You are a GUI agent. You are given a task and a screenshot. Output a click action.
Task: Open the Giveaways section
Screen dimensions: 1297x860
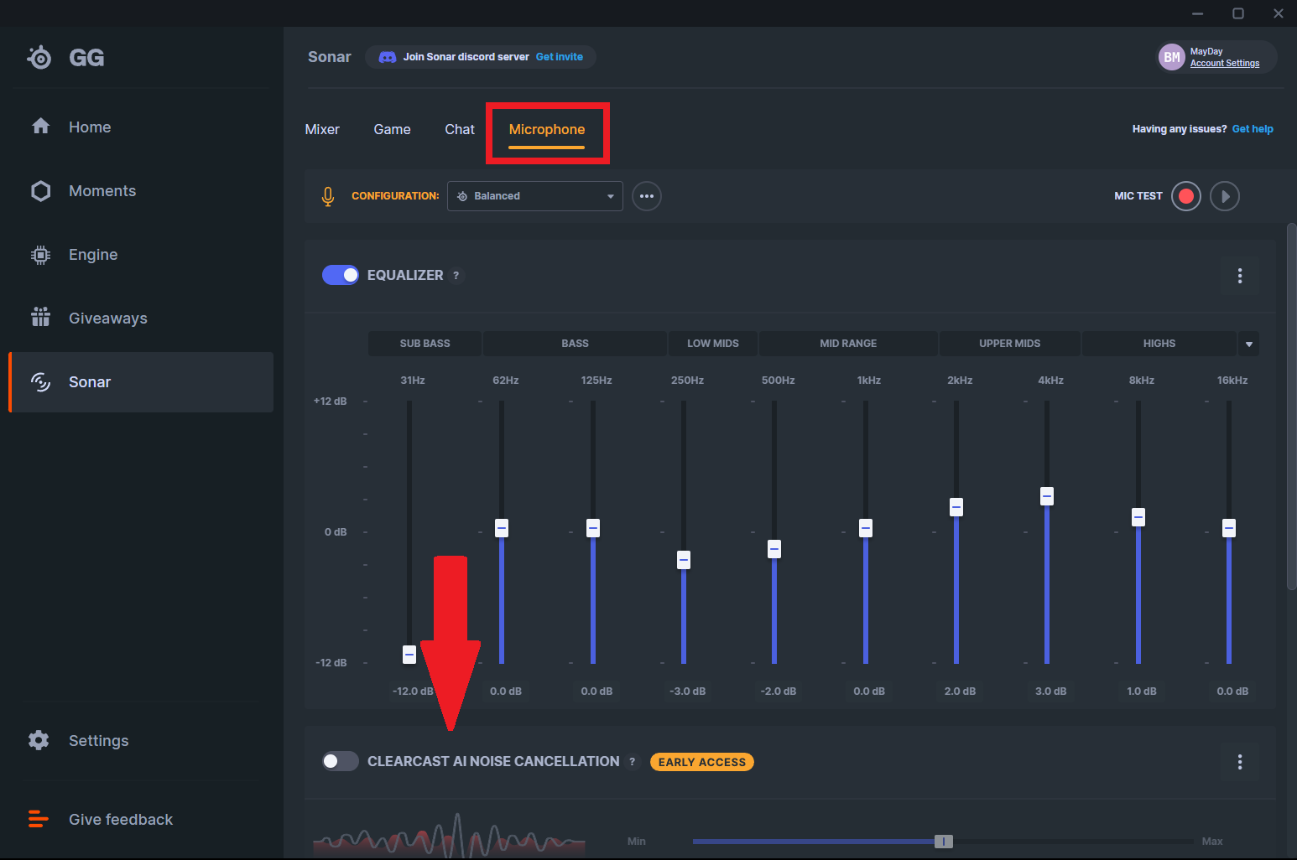tap(141, 318)
